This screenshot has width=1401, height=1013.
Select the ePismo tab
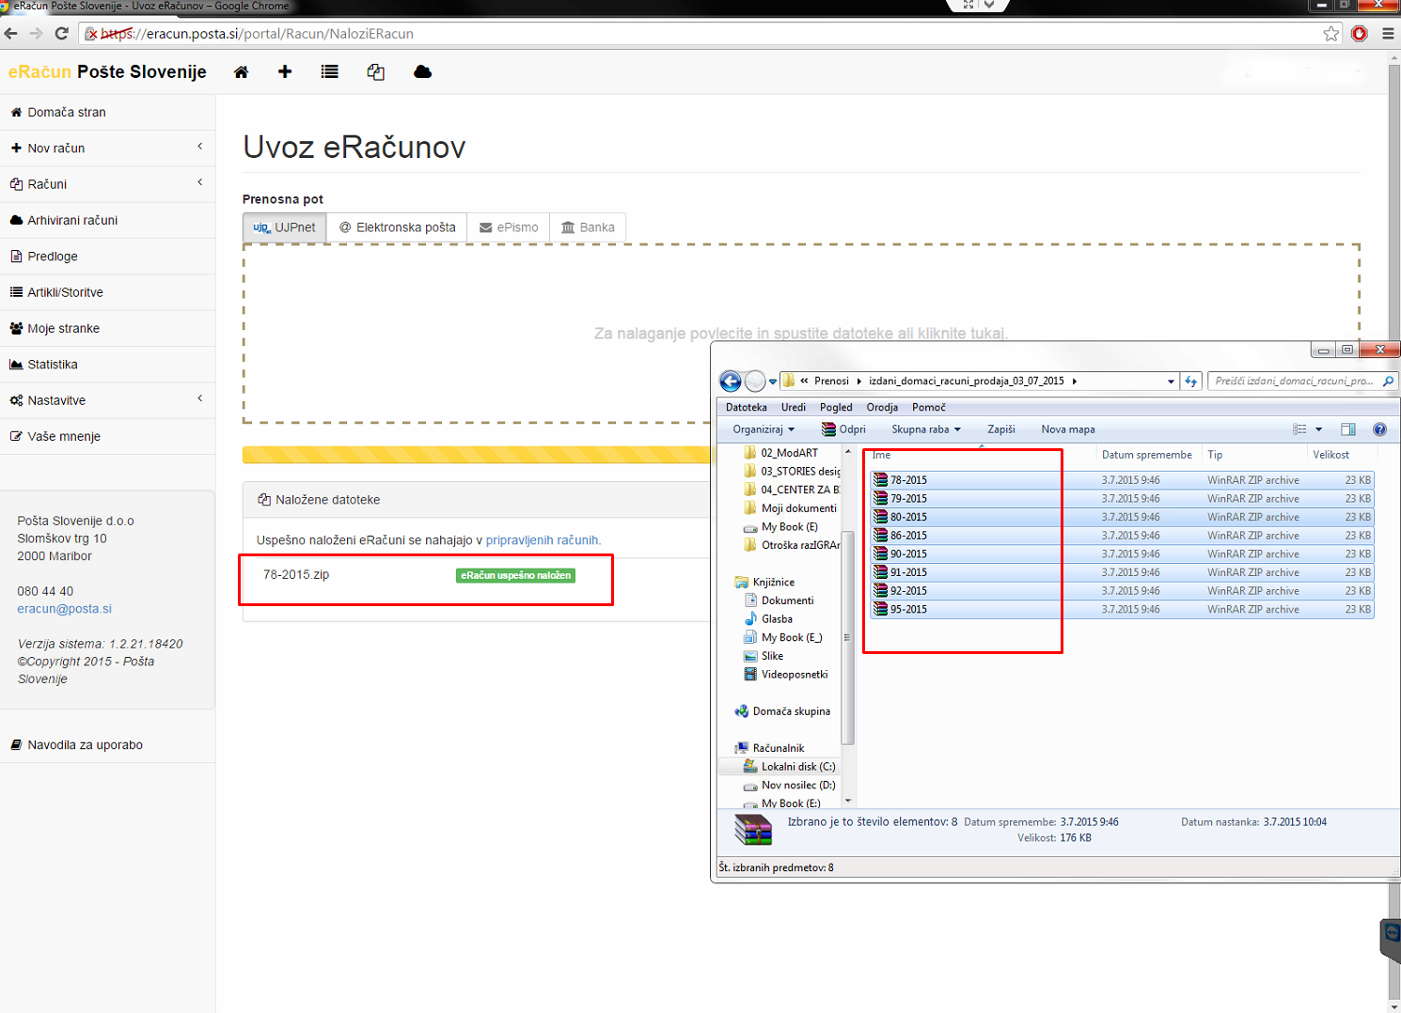click(x=509, y=227)
